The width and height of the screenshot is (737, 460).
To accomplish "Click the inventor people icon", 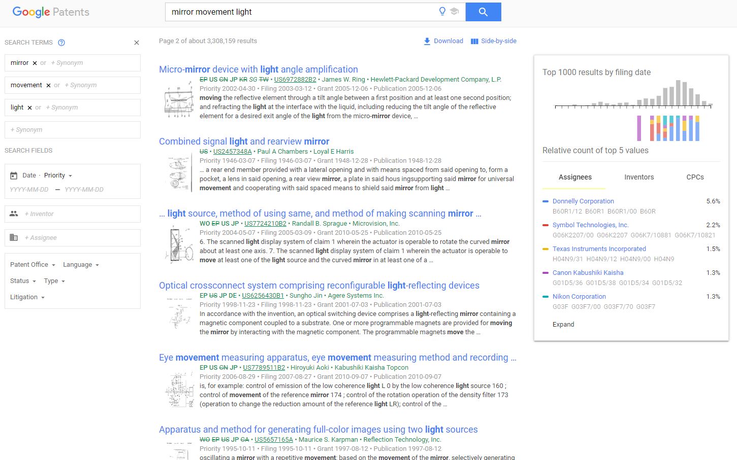I will coord(14,214).
